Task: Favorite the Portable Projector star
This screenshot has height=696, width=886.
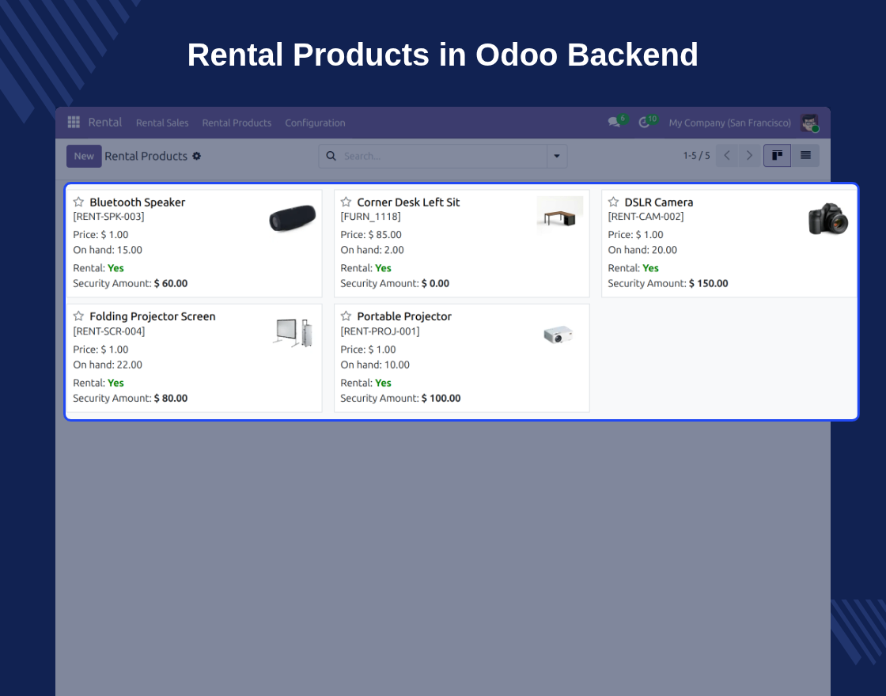Action: click(x=346, y=316)
